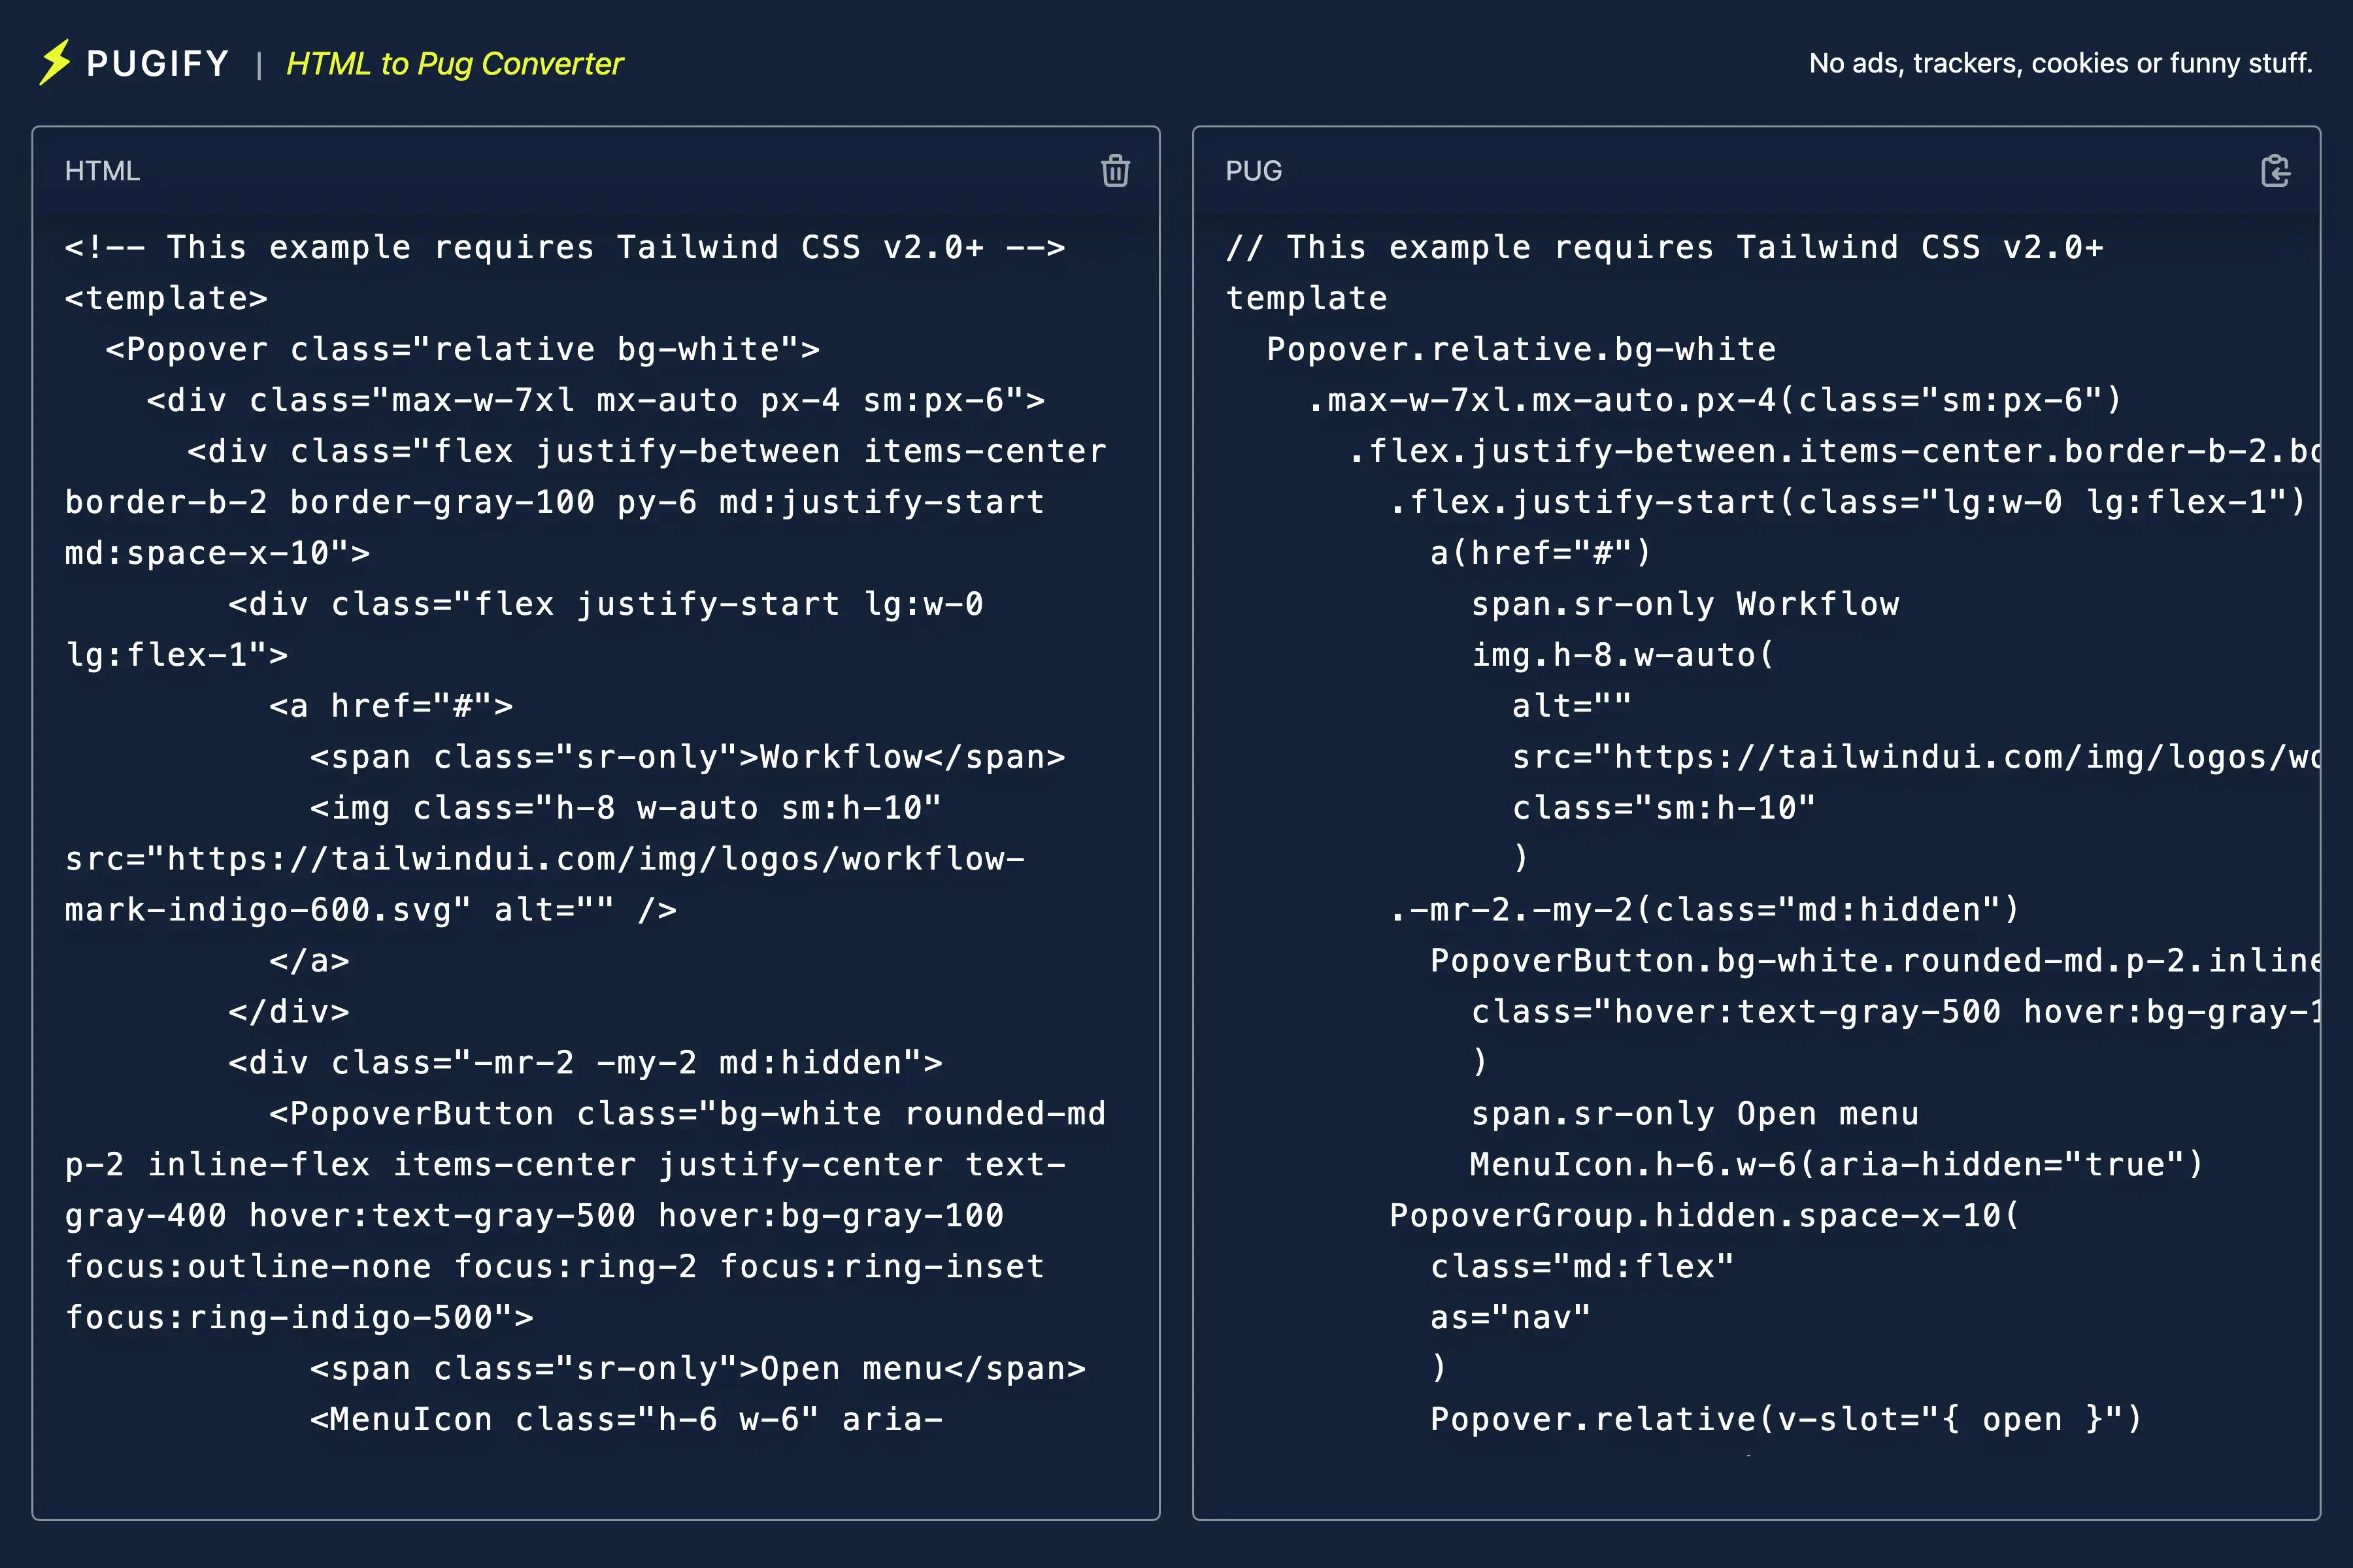Click the PUG panel header label
Image resolution: width=2353 pixels, height=1568 pixels.
pos(1254,171)
